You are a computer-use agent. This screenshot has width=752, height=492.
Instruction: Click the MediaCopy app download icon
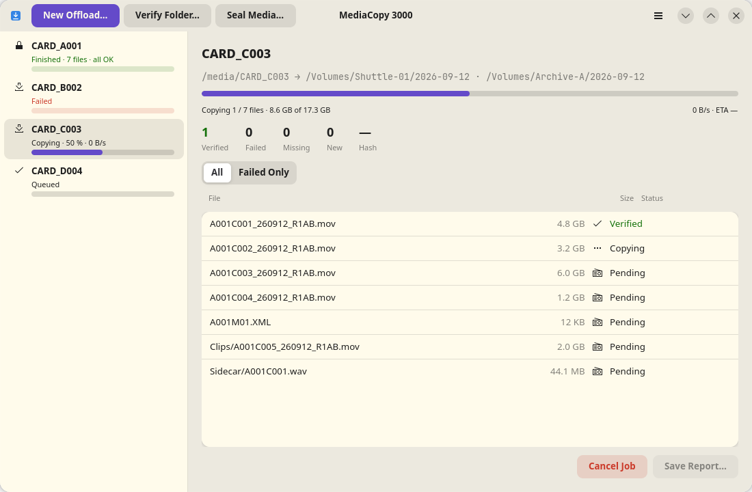click(x=16, y=16)
